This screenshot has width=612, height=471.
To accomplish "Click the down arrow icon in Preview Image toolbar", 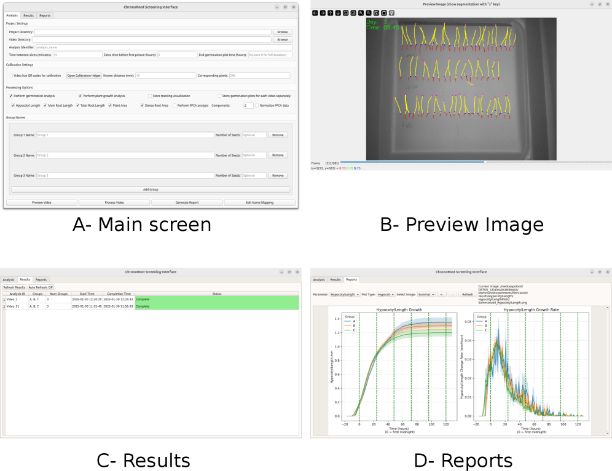I will (x=338, y=13).
